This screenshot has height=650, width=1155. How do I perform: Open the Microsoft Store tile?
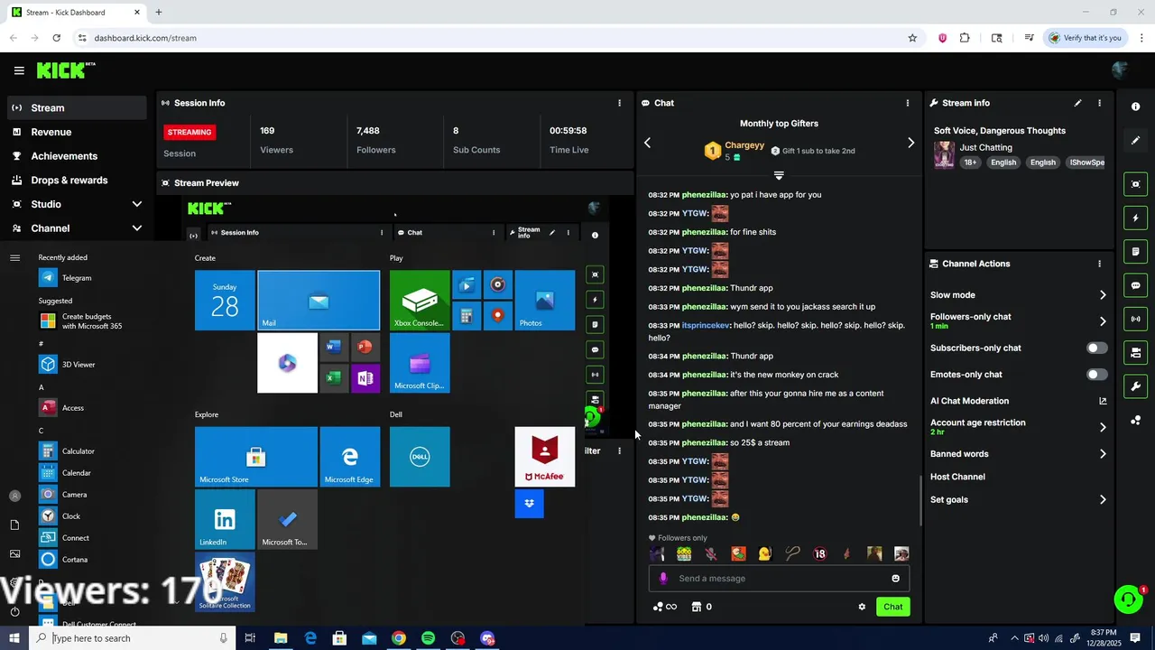point(255,457)
